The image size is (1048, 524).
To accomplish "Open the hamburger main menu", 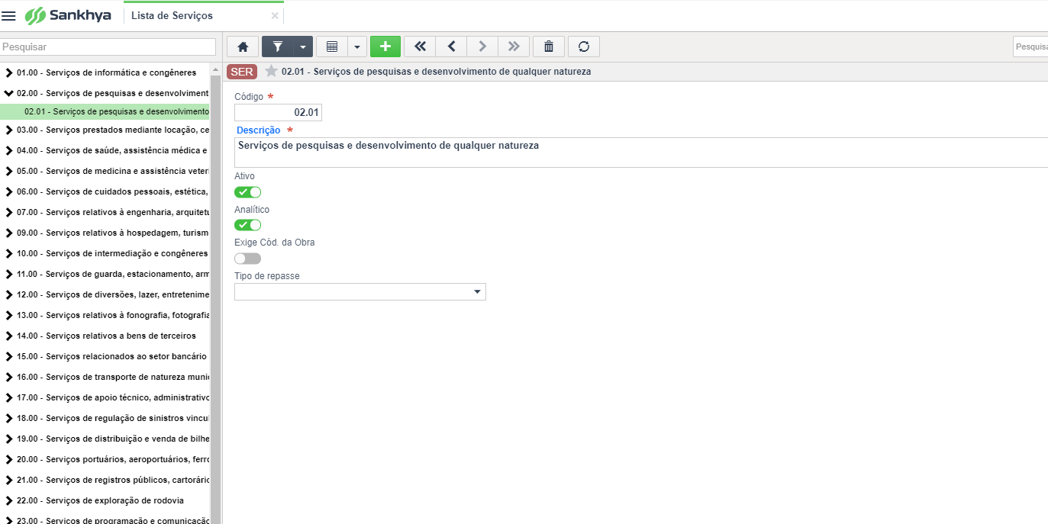I will coord(9,16).
